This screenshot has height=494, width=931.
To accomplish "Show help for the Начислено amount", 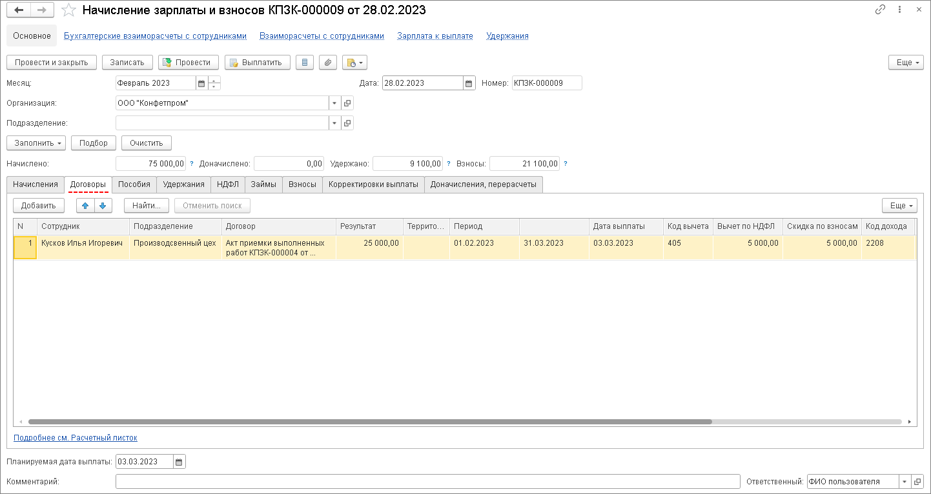I will (x=192, y=164).
